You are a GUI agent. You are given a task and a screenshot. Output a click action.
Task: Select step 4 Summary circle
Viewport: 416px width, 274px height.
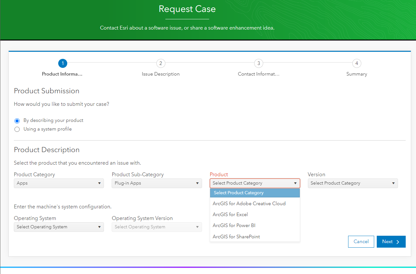click(x=356, y=63)
